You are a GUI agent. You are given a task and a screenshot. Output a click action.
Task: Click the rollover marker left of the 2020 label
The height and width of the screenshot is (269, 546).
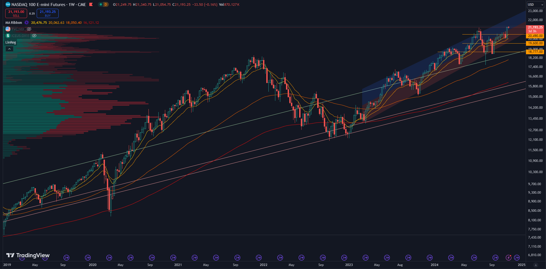(x=88, y=257)
